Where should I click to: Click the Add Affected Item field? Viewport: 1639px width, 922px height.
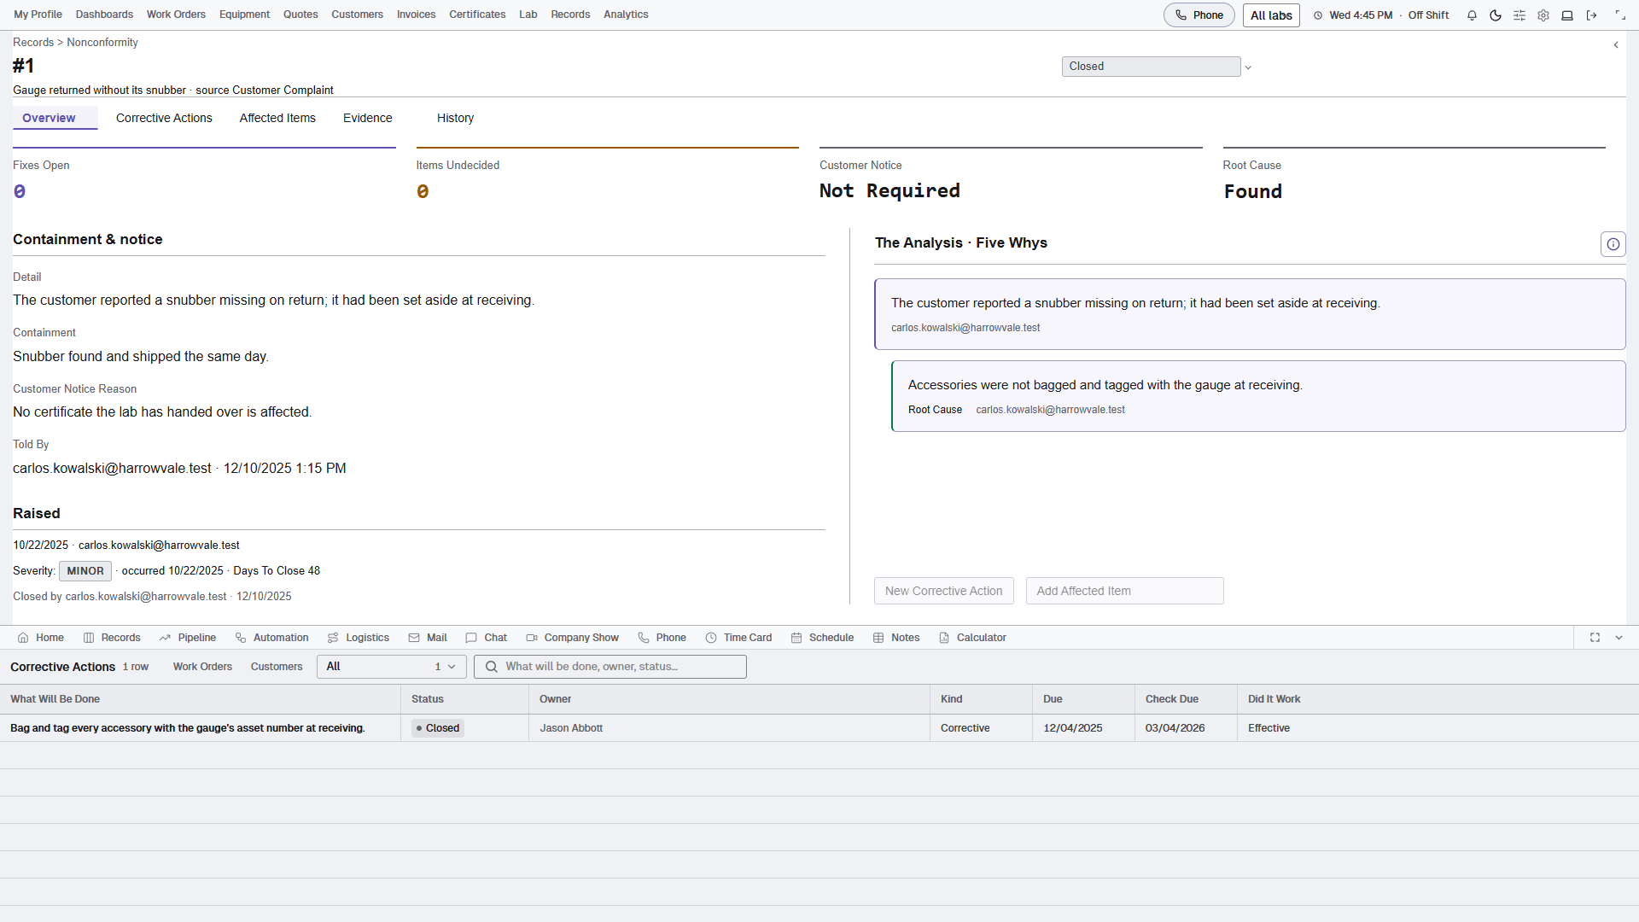(x=1124, y=591)
